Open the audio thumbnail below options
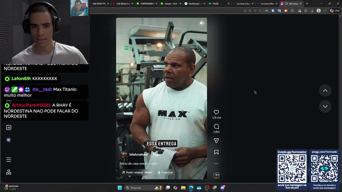 click(216, 175)
